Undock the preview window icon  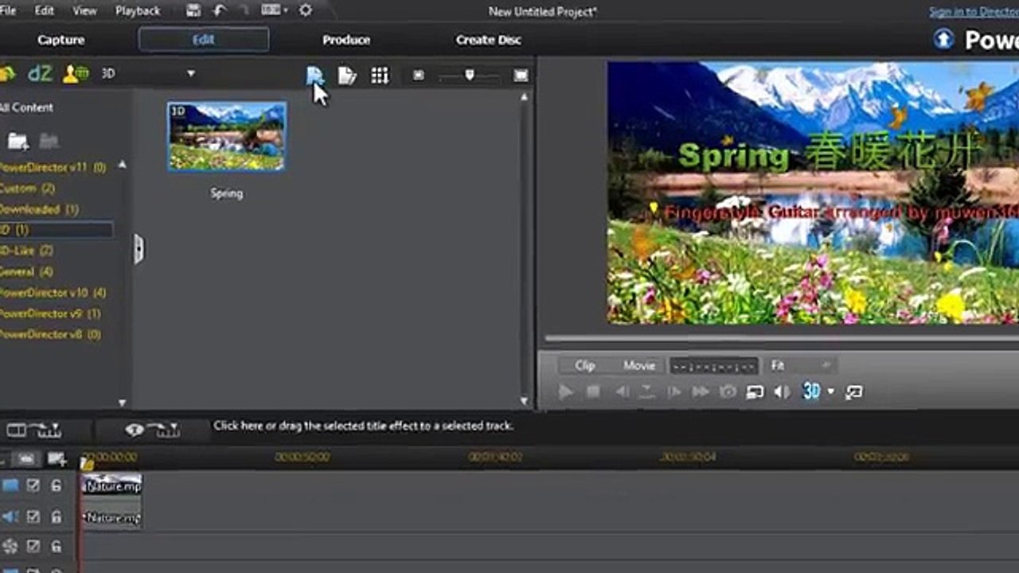pyautogui.click(x=854, y=392)
